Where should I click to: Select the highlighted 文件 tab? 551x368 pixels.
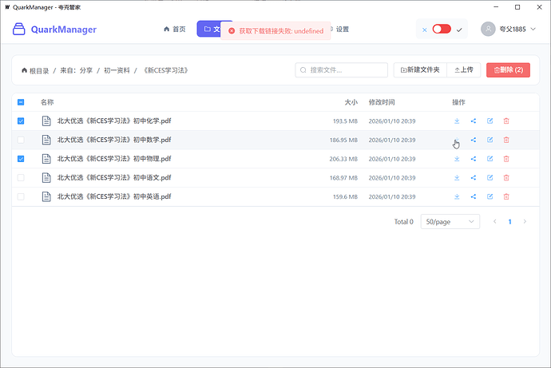208,29
